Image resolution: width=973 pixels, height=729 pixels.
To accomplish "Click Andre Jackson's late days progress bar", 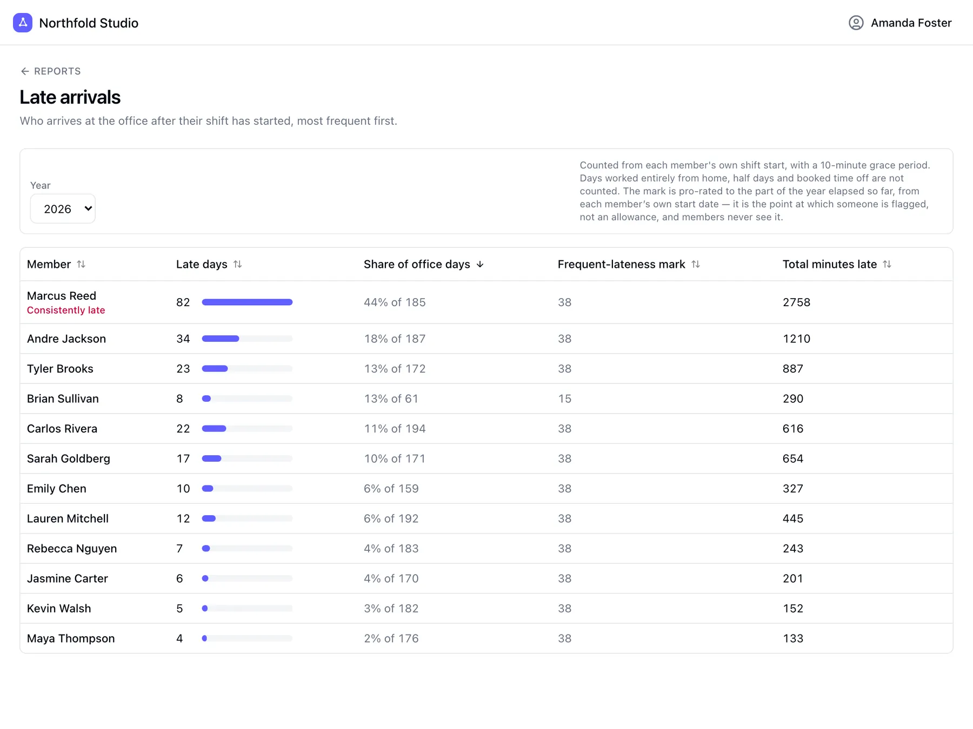I will [x=247, y=339].
